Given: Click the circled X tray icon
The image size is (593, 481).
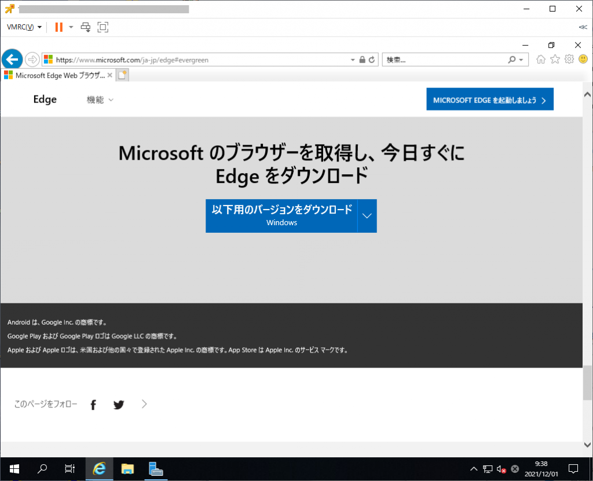Looking at the screenshot, I should pyautogui.click(x=515, y=469).
